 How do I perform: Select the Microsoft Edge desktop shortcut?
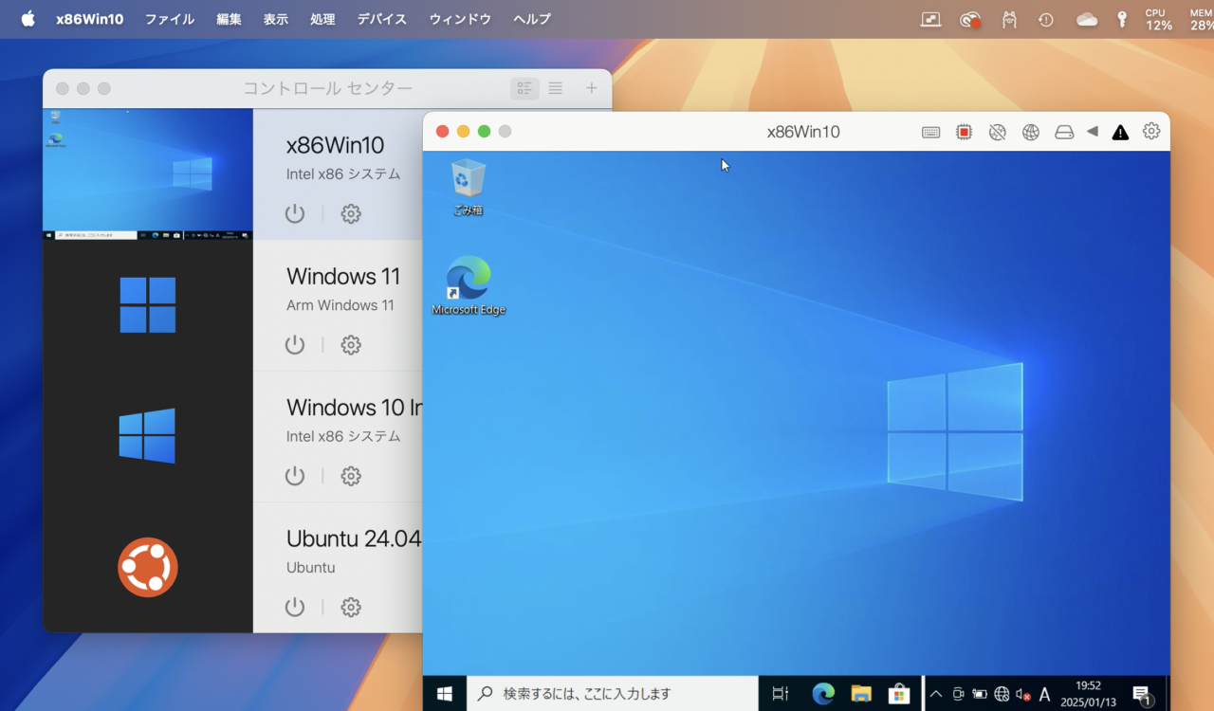pos(469,285)
